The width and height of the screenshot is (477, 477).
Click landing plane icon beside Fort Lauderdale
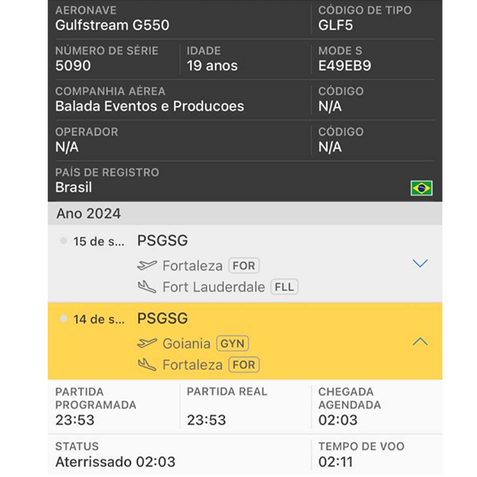pos(147,287)
